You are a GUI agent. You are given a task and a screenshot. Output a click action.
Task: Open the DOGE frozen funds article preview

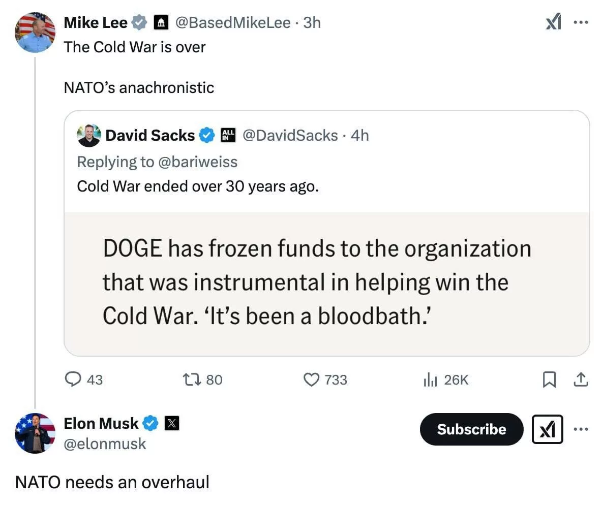[326, 283]
